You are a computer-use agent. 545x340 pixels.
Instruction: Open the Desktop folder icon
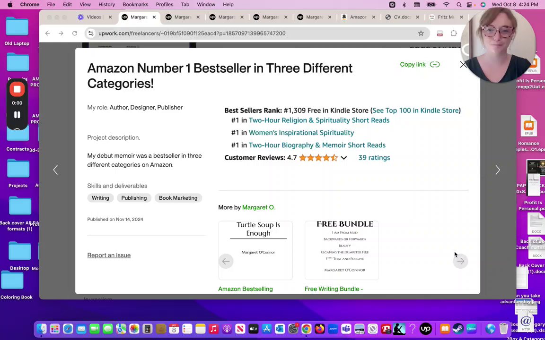click(19, 256)
